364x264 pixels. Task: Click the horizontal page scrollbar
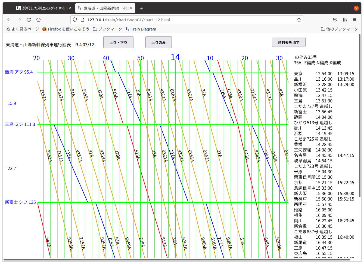pos(177,260)
